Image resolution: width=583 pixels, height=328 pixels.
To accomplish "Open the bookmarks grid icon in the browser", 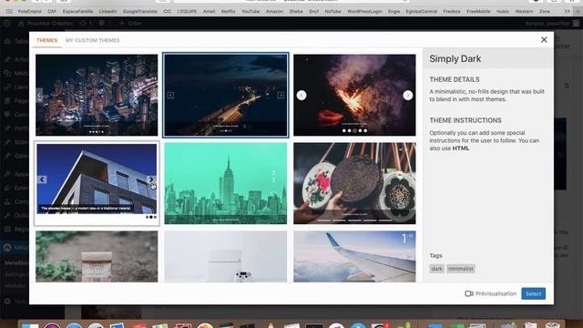I will (9, 11).
